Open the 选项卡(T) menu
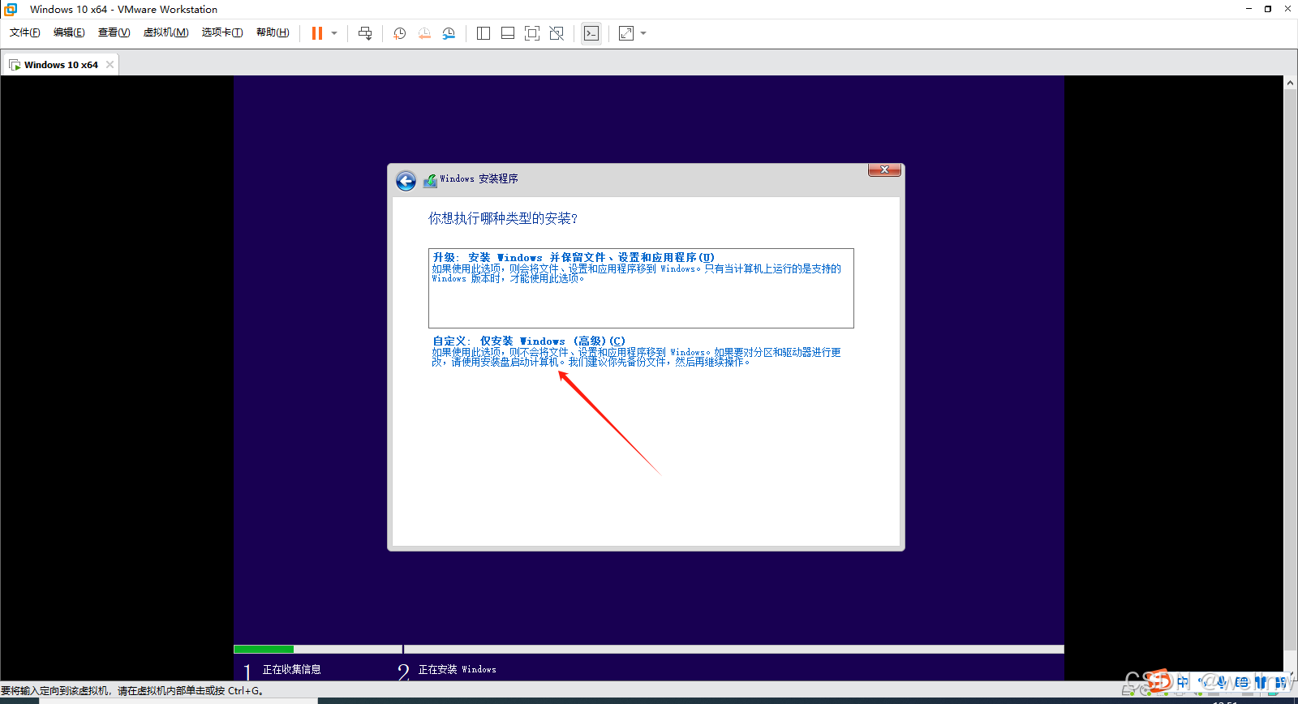The height and width of the screenshot is (704, 1298). (222, 32)
